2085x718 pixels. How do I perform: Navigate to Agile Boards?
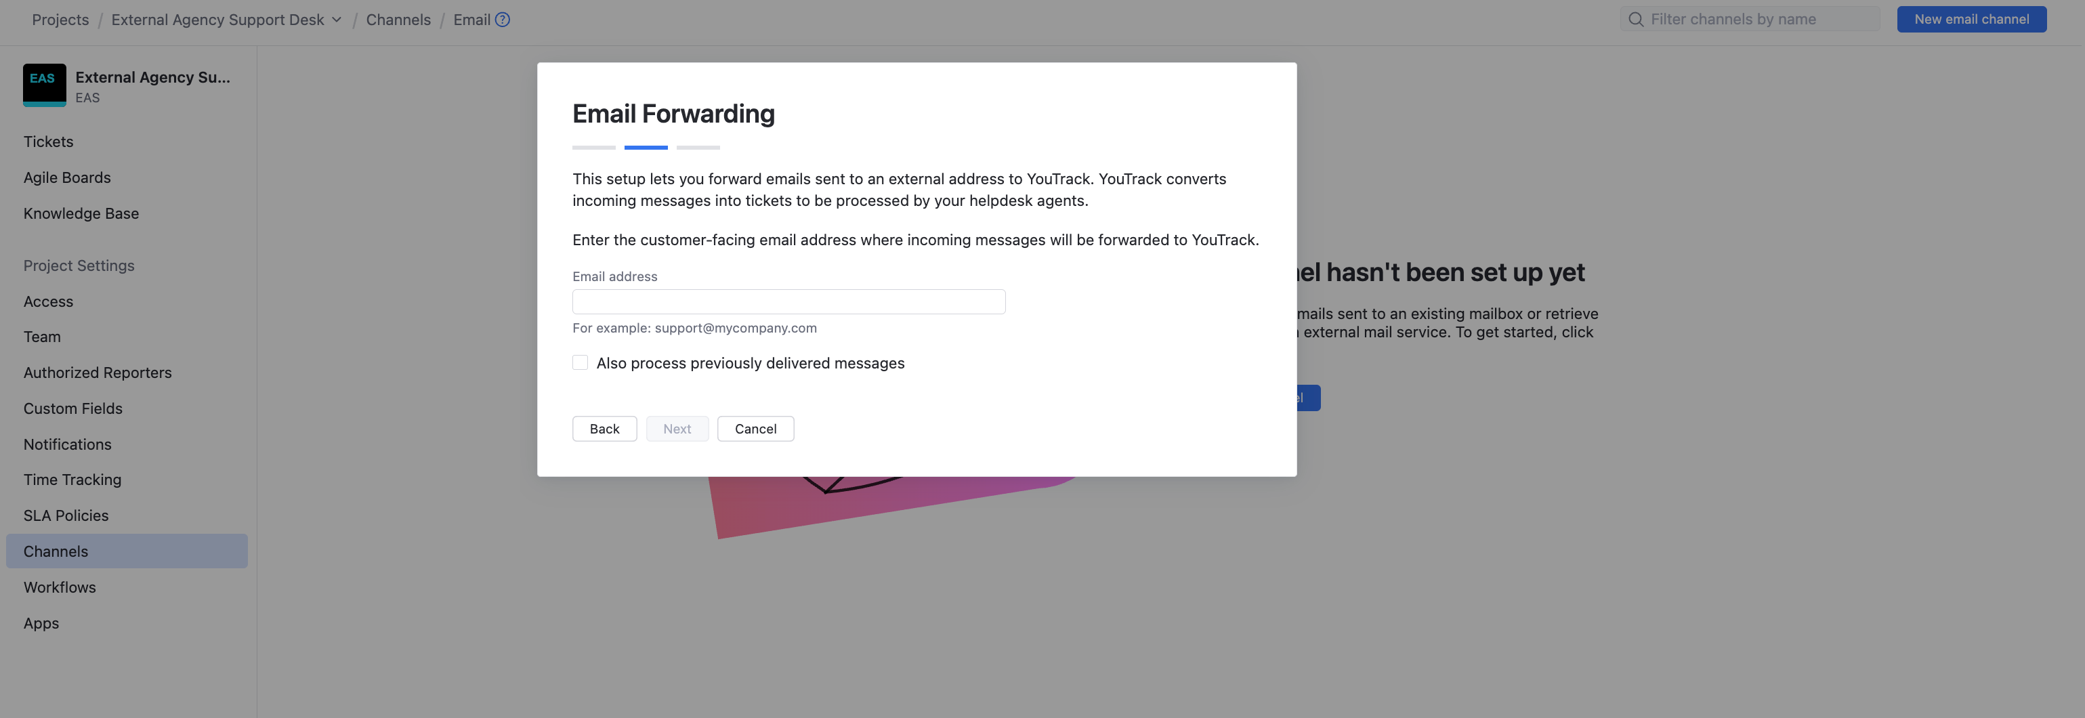tap(67, 177)
